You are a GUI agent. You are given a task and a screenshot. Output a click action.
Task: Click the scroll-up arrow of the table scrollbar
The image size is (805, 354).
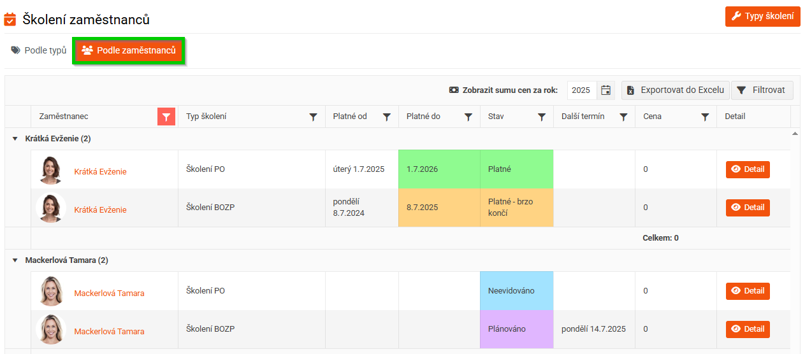tap(795, 134)
